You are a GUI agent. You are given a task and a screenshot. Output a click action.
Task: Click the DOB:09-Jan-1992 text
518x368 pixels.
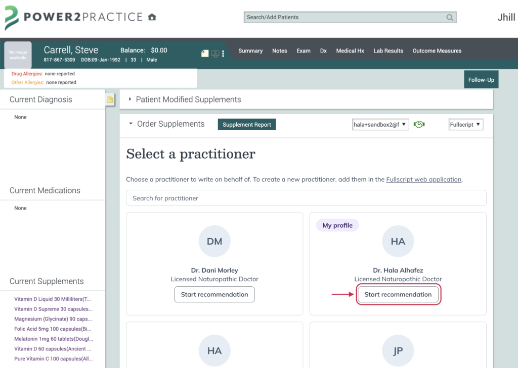(101, 60)
